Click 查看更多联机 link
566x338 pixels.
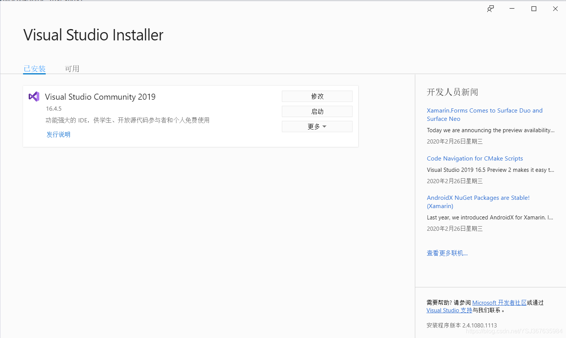click(x=447, y=253)
